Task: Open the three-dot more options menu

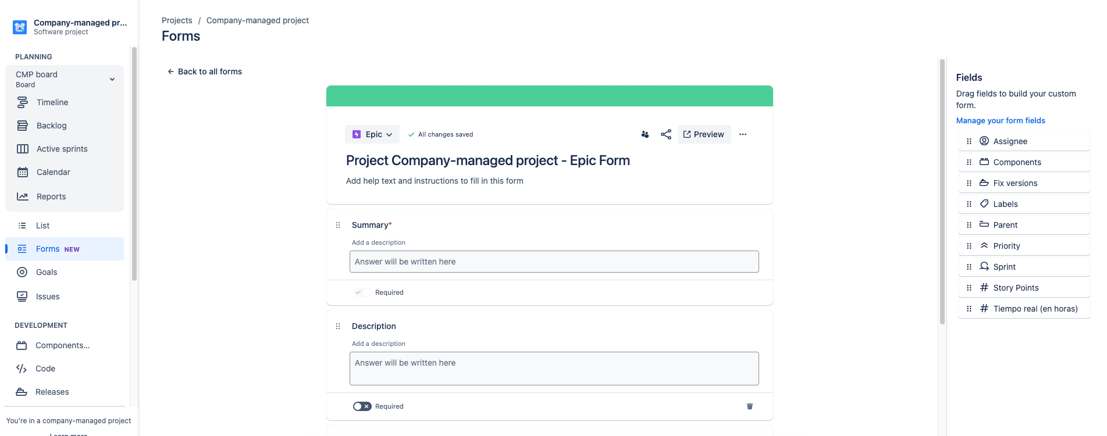Action: pos(743,134)
